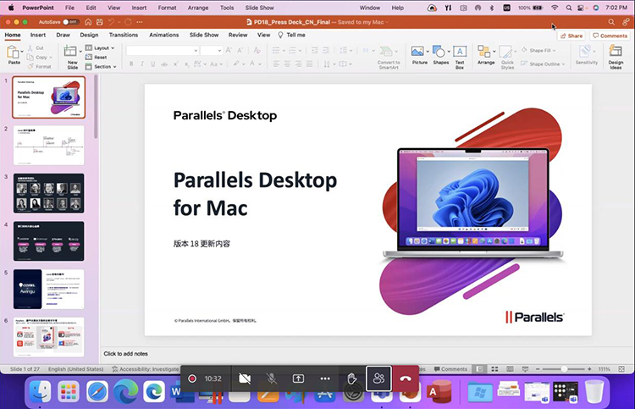635x409 pixels.
Task: Click slide panel vertical scrollbar
Action: tap(96, 108)
